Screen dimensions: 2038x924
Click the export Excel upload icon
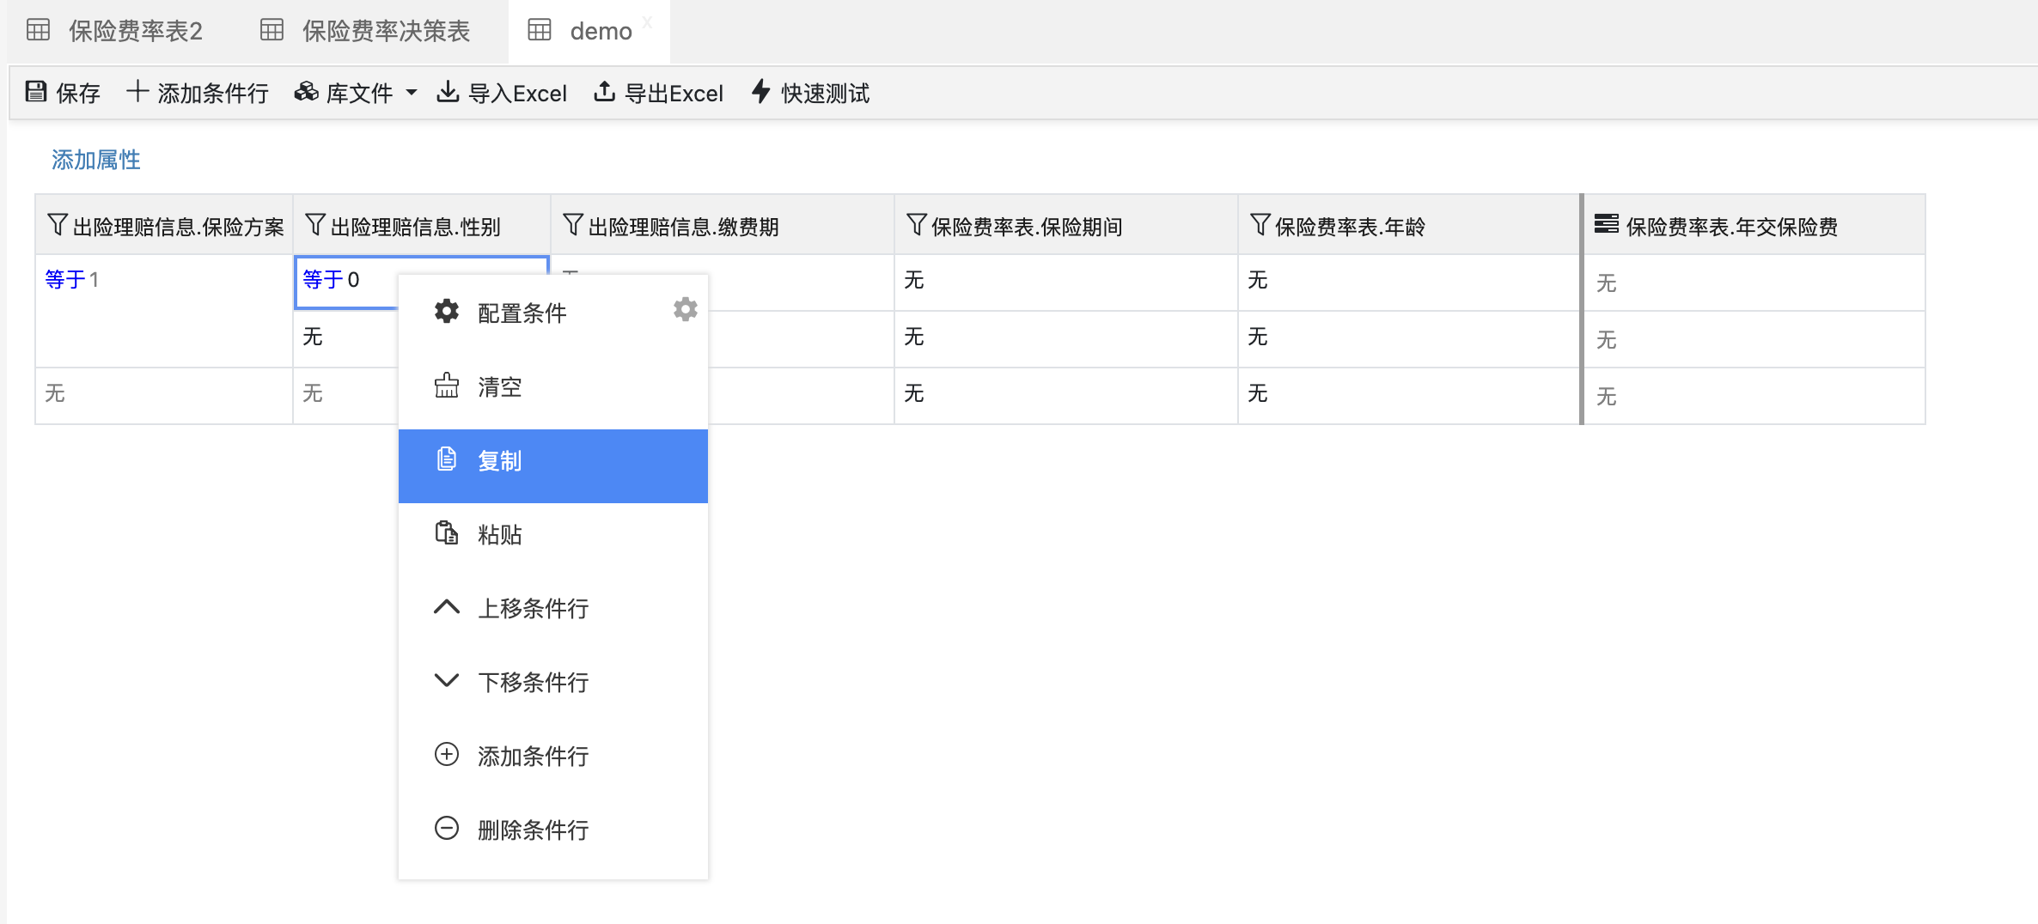(604, 92)
